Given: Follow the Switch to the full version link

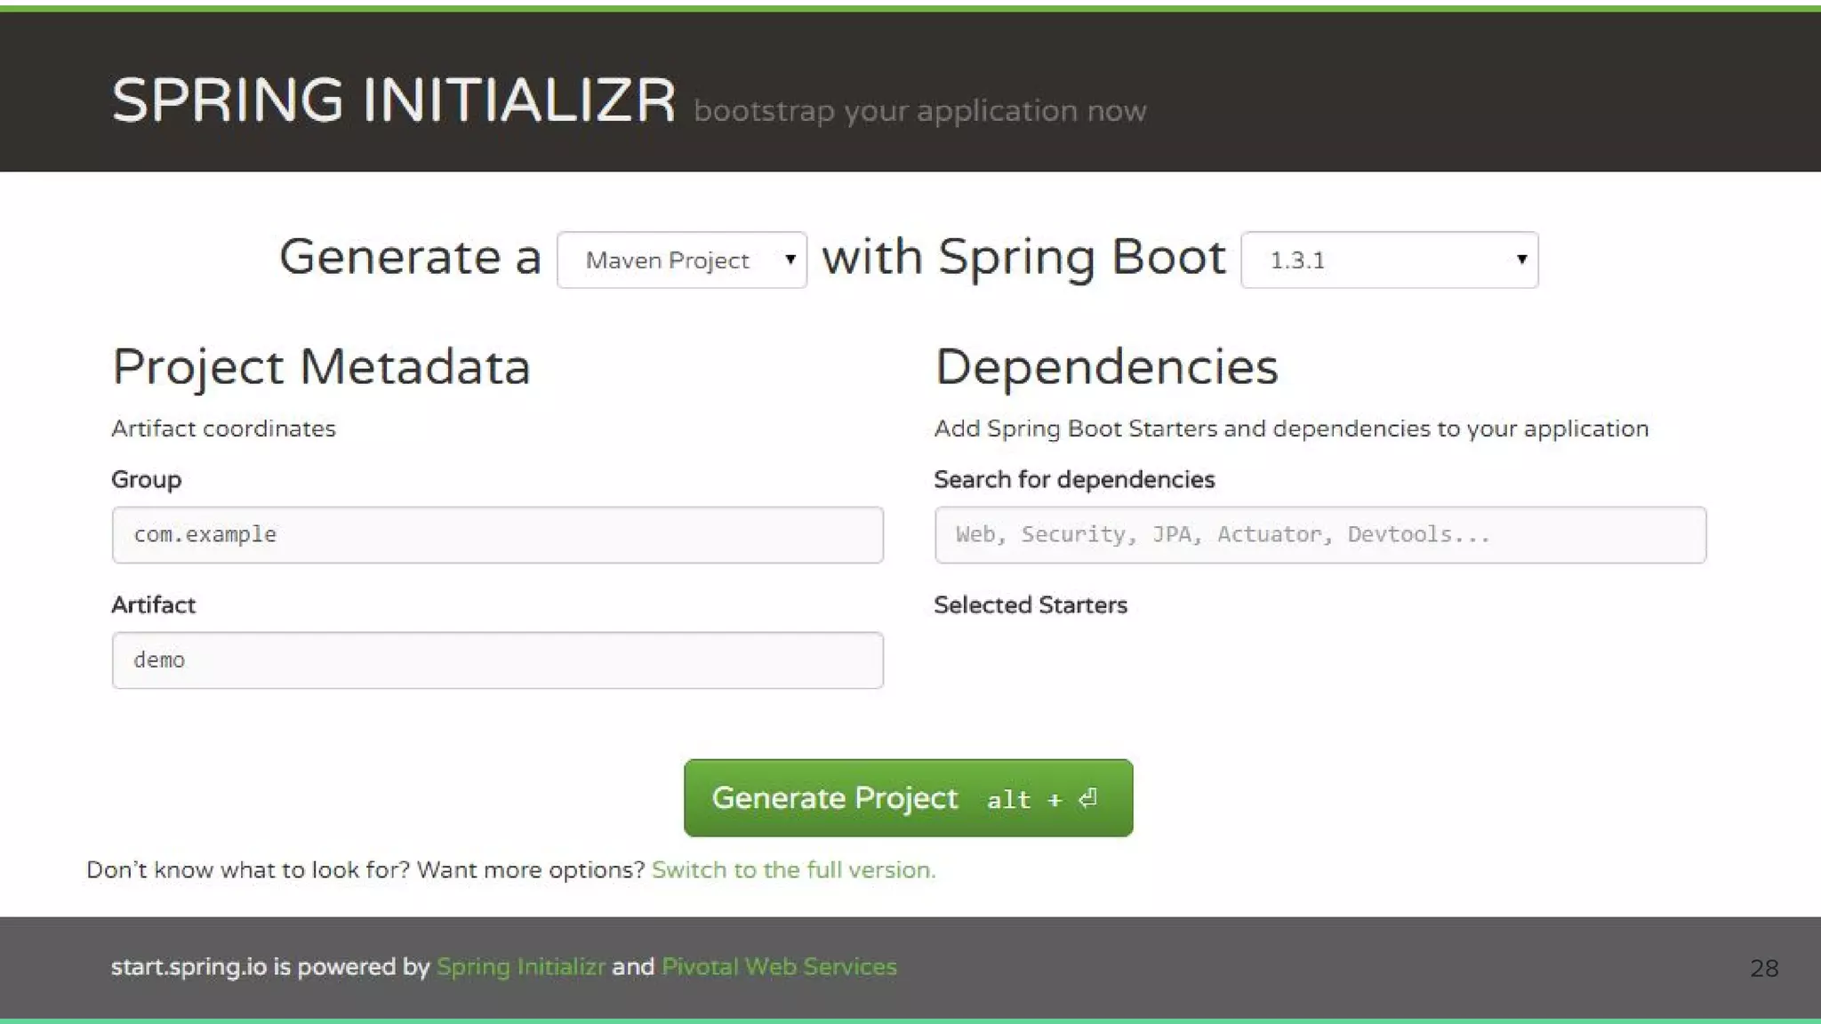Looking at the screenshot, I should coord(793,870).
